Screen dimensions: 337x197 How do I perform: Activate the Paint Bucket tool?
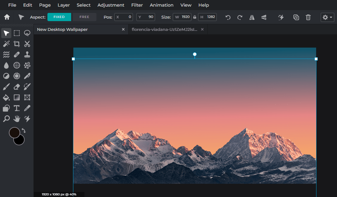tap(6, 97)
